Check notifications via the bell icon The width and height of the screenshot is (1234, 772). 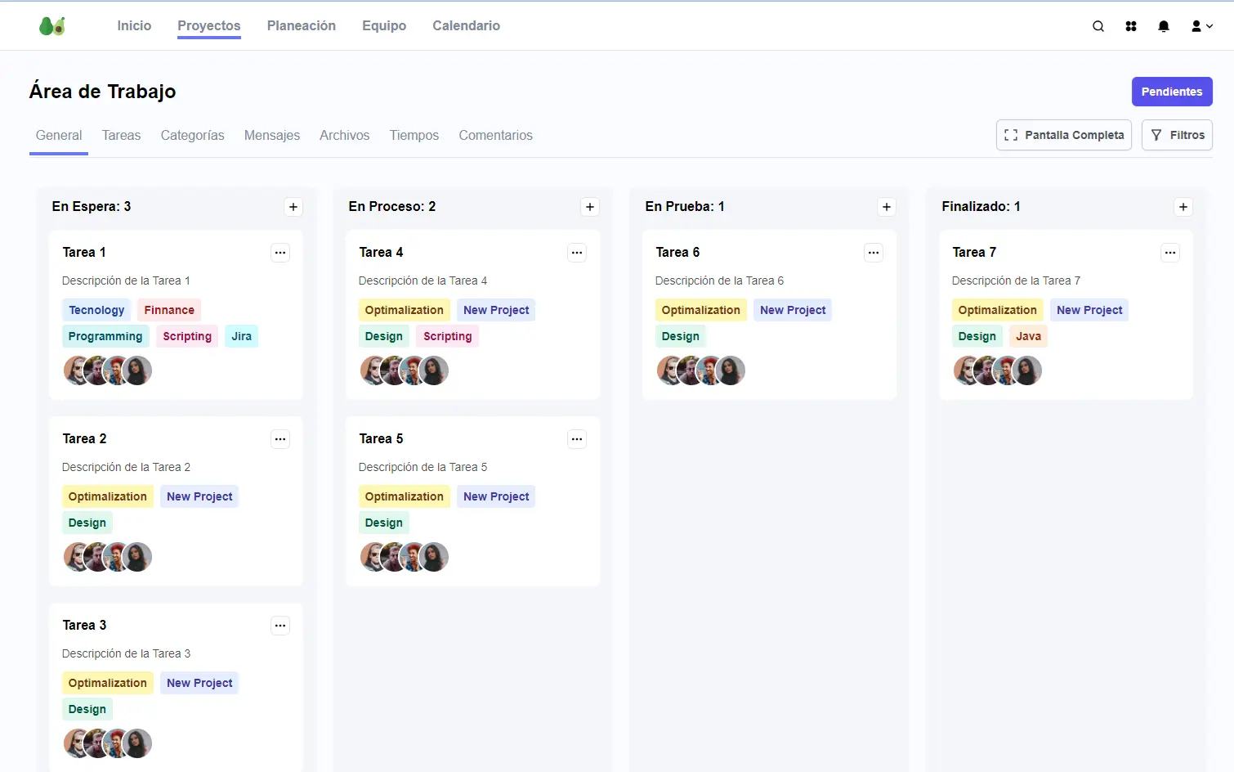[x=1163, y=25]
